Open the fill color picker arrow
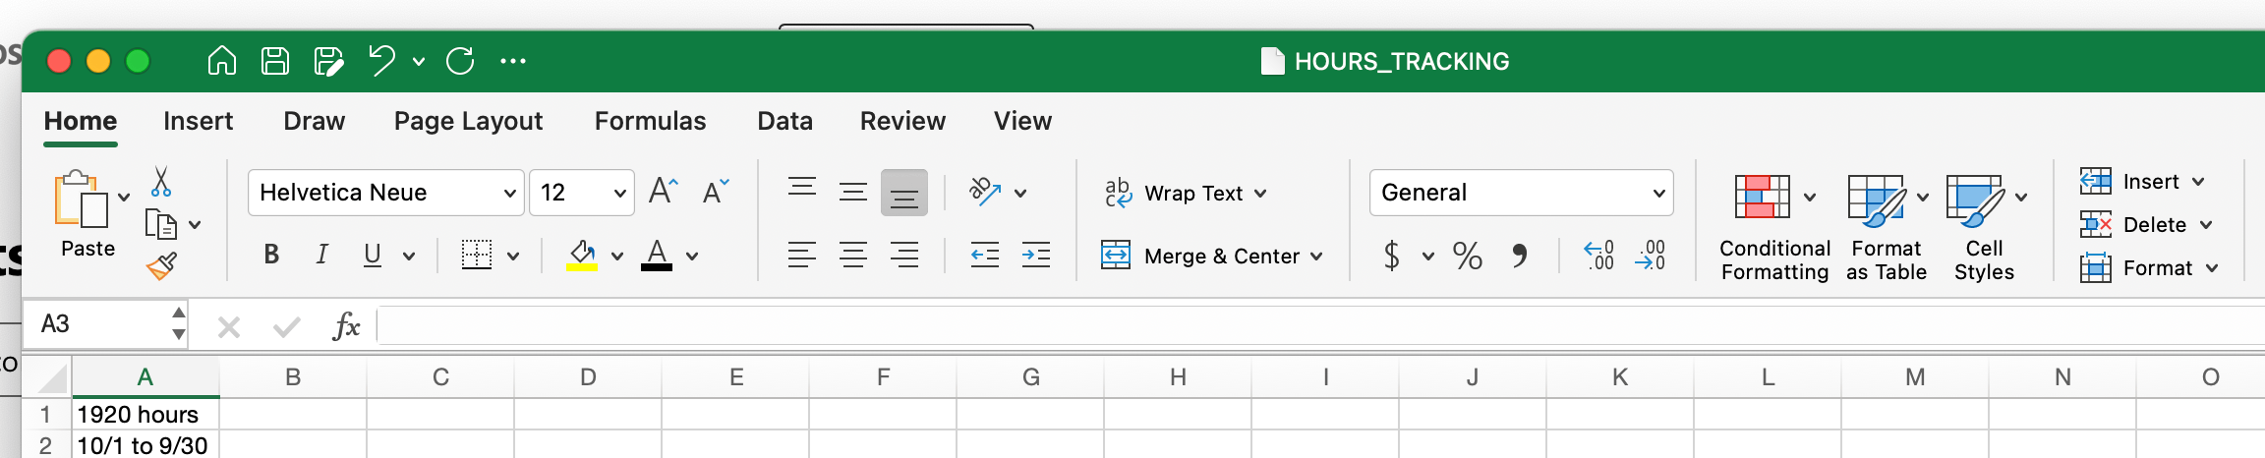The height and width of the screenshot is (458, 2265). [x=617, y=257]
